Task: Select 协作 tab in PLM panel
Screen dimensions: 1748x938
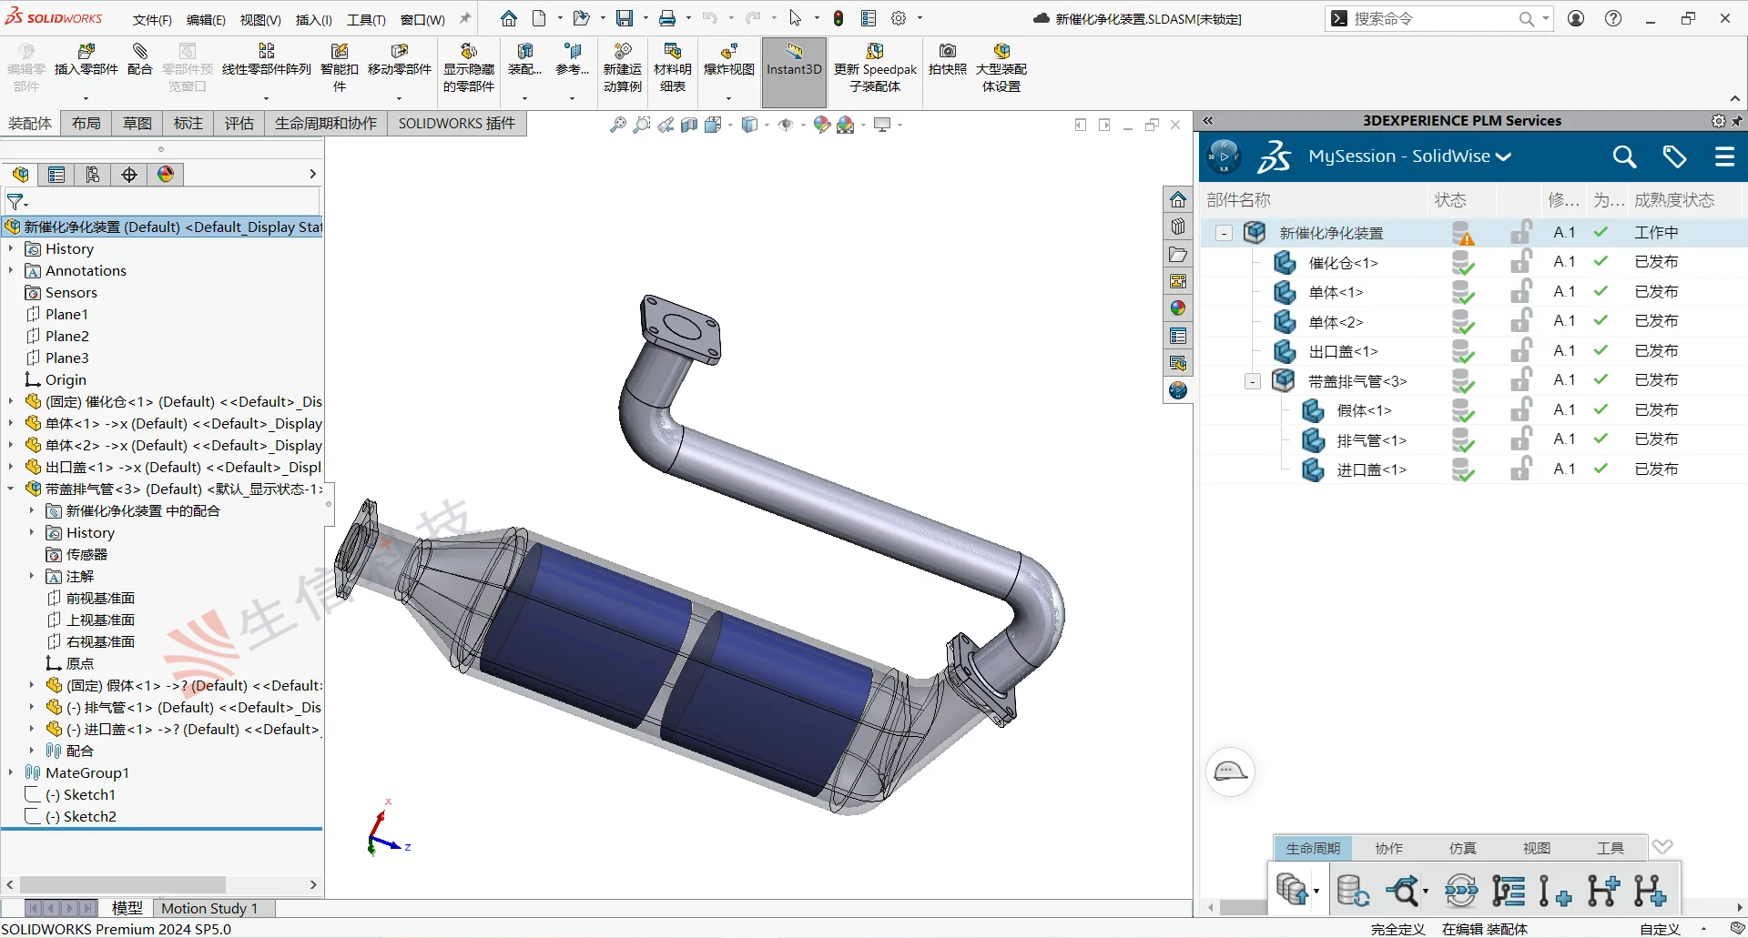Action: [1388, 848]
